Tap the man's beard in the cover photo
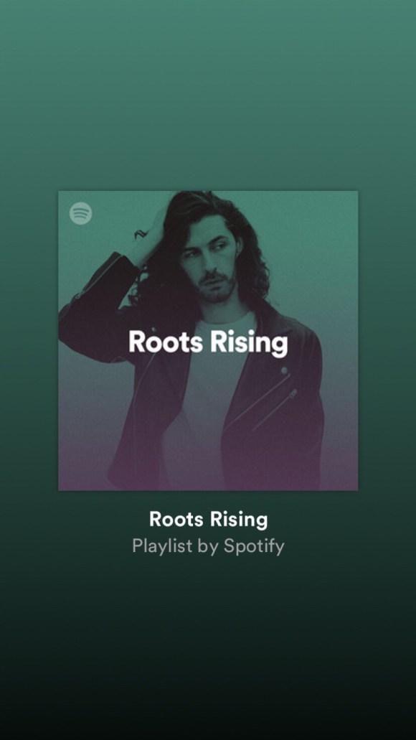 (218, 287)
